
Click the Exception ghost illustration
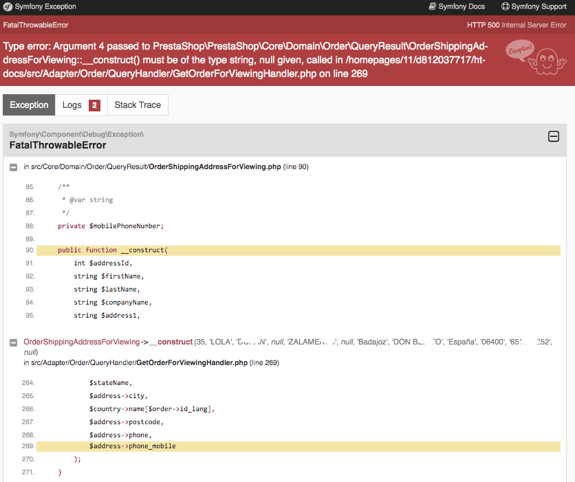(537, 58)
